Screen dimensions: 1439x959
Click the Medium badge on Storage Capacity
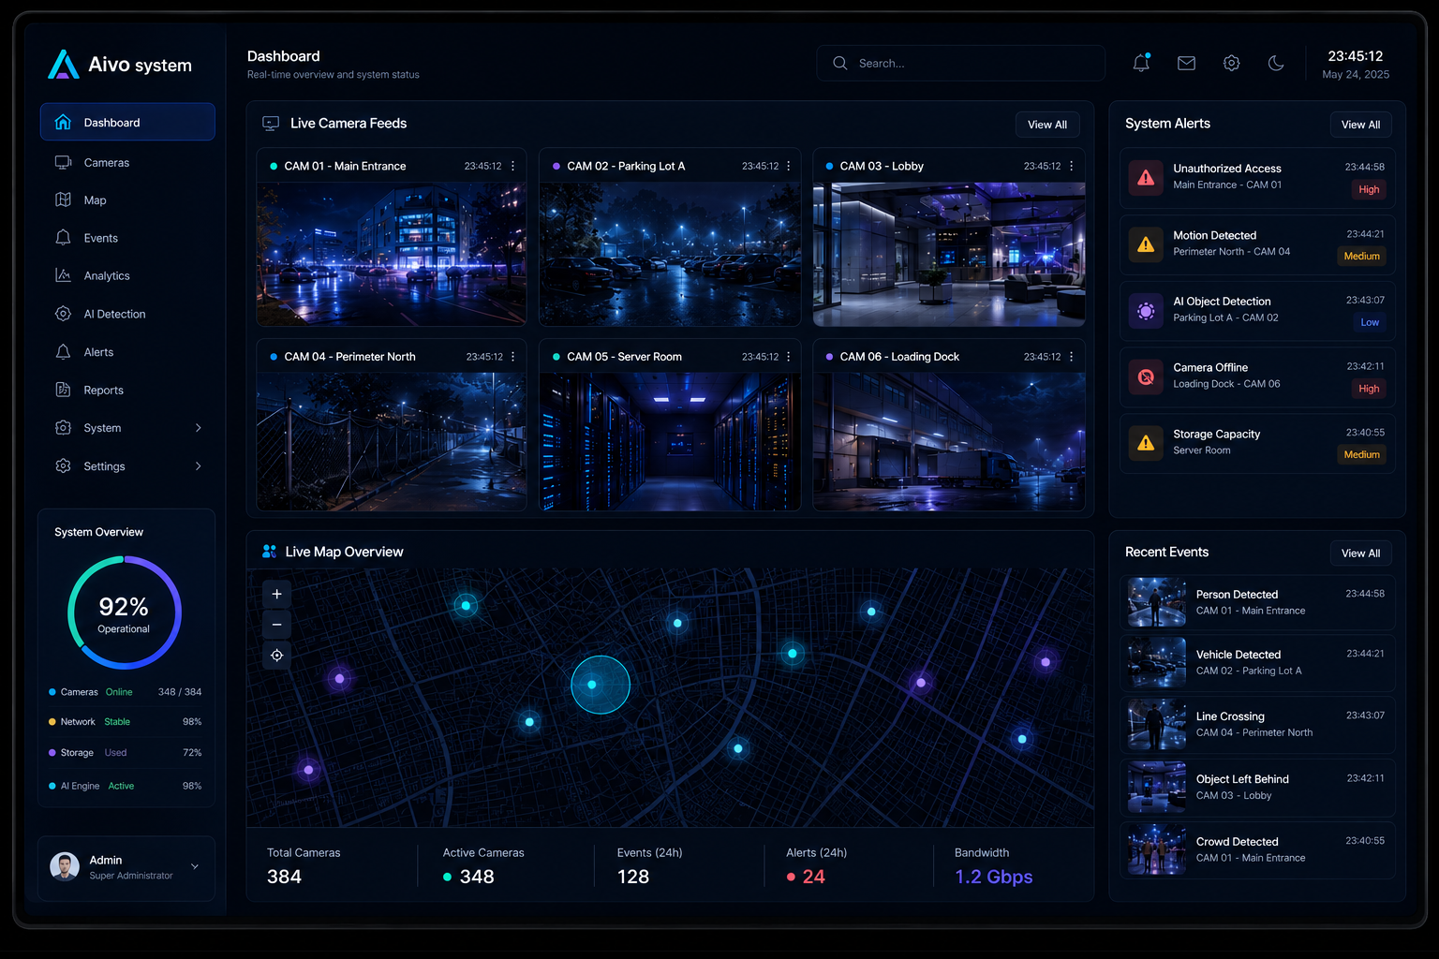(1361, 454)
